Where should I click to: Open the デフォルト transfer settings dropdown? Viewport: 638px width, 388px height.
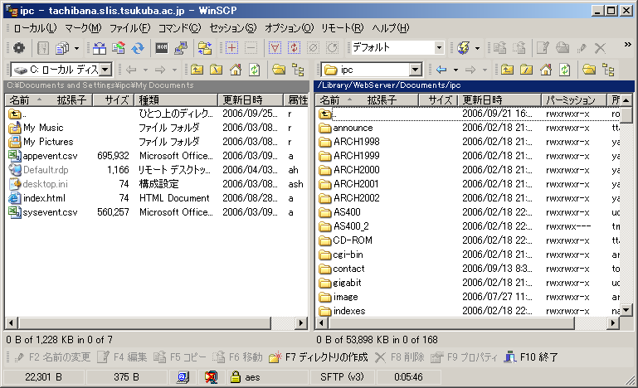pos(439,47)
